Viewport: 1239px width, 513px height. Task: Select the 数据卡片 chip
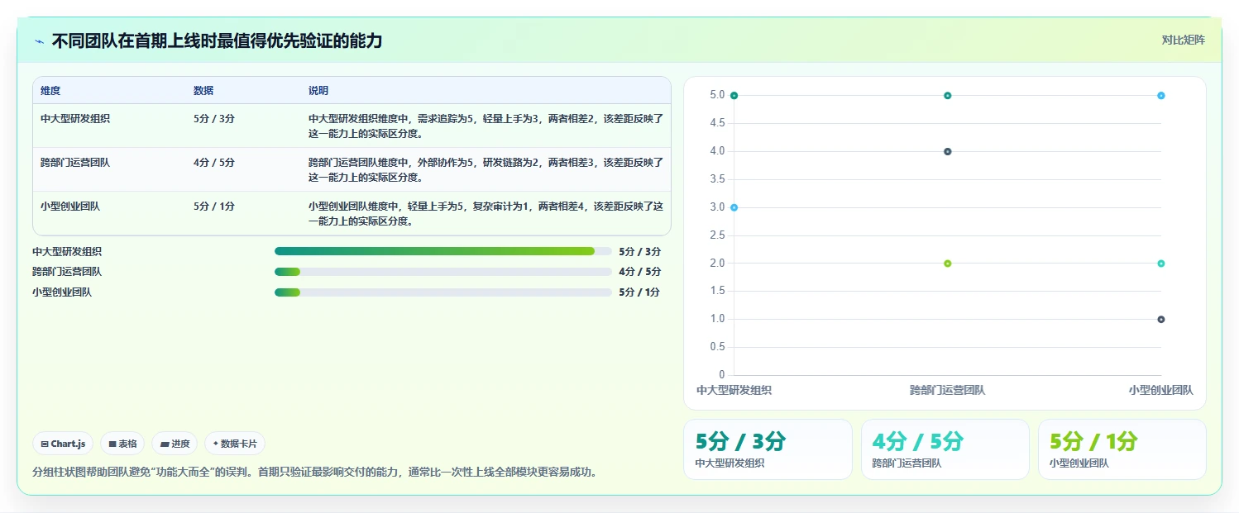[235, 444]
